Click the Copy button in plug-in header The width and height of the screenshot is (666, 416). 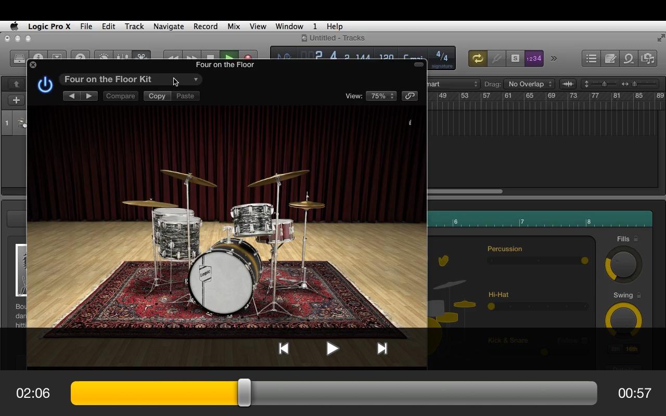157,96
